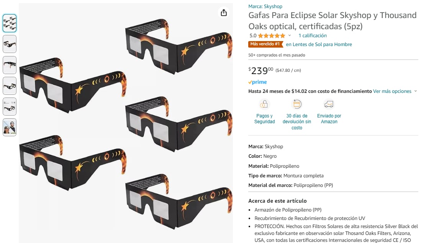This screenshot has width=421, height=243.
Task: Select the third thumbnail side view glasses
Action: tap(10, 65)
